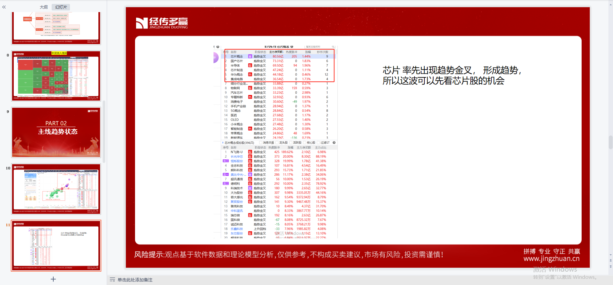Click the red 热 badge on 华为概念 row
The width and height of the screenshot is (613, 285).
[x=250, y=74]
